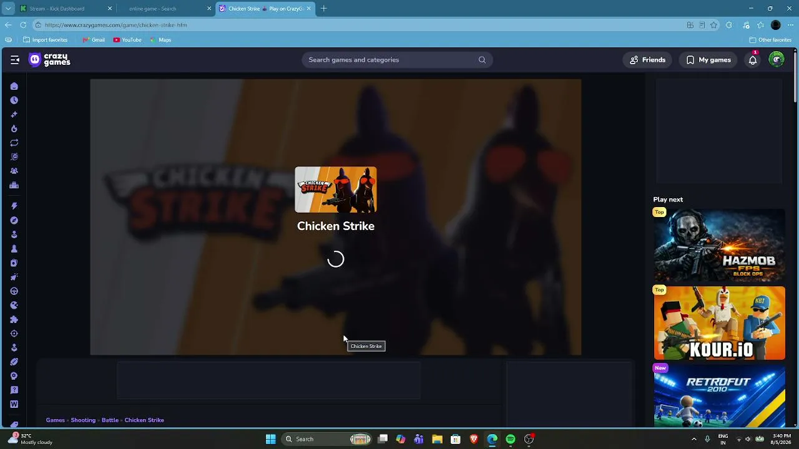Go back to the previous page
The height and width of the screenshot is (449, 799).
(x=7, y=25)
